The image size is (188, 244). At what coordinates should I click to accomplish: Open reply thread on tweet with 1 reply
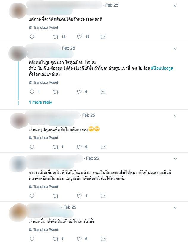point(32,92)
